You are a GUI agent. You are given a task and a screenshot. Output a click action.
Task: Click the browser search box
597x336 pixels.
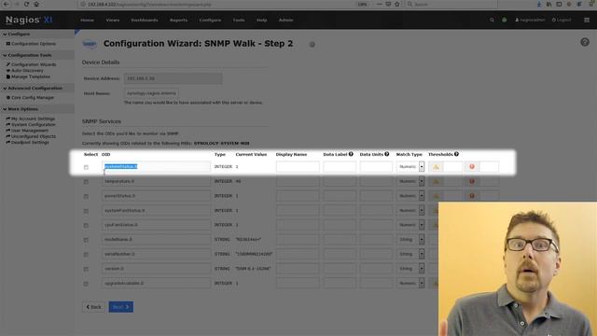coord(451,4)
